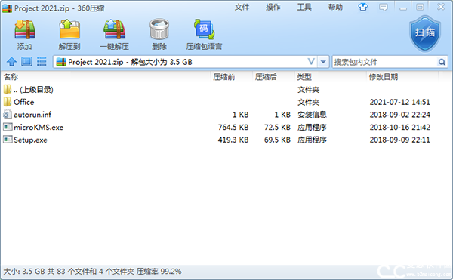
Task: Sort by the 类型 column header
Action: (x=304, y=77)
